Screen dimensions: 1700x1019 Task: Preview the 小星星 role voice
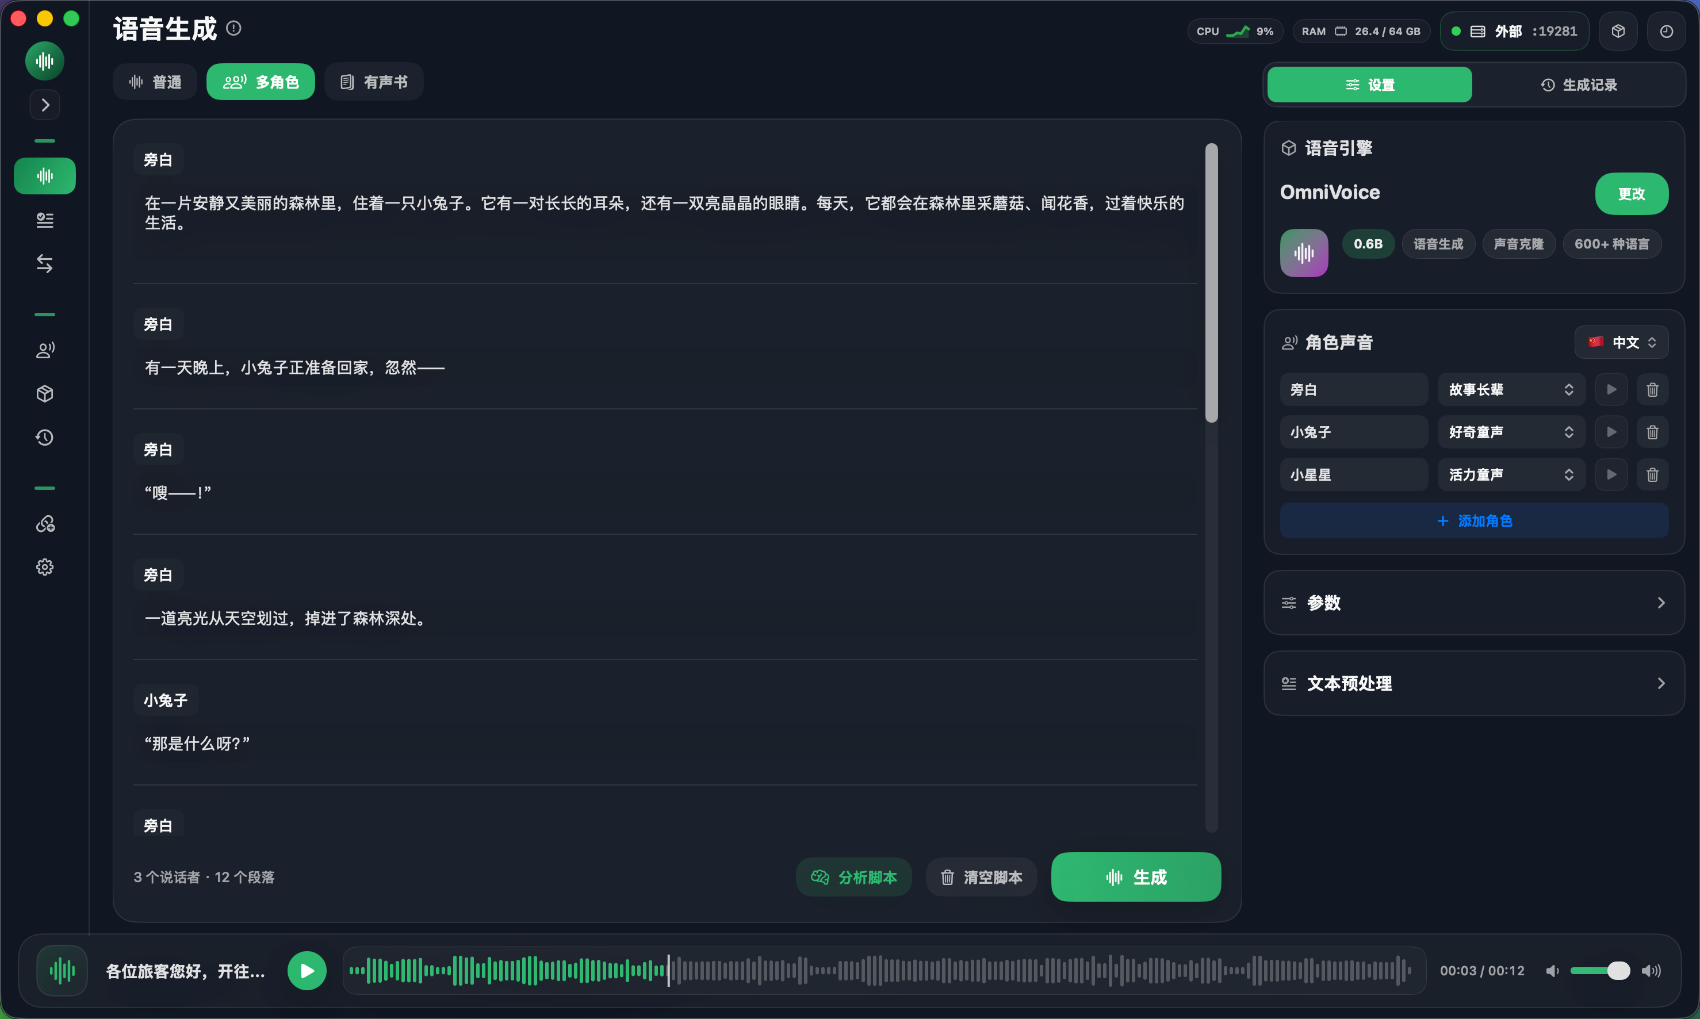pos(1611,475)
